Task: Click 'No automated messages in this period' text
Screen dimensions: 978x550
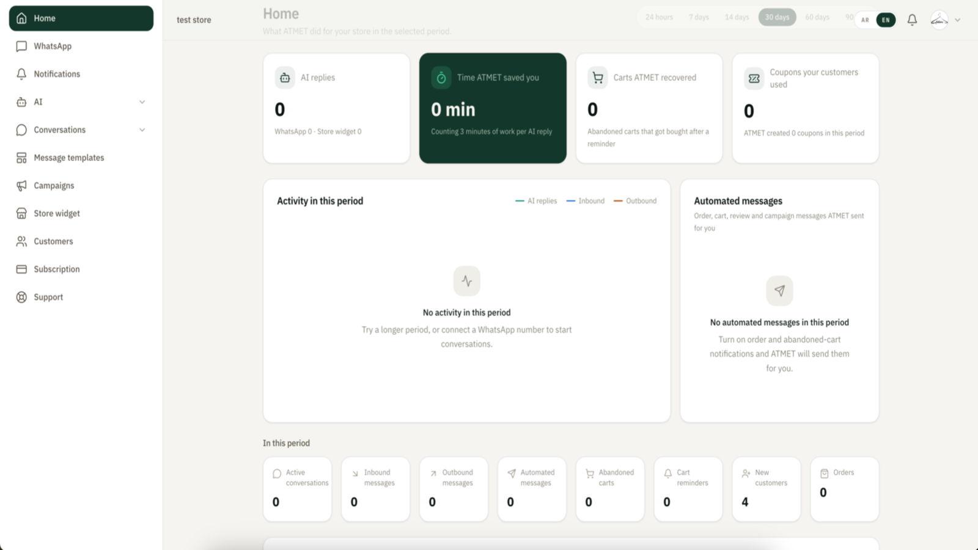Action: tap(779, 323)
